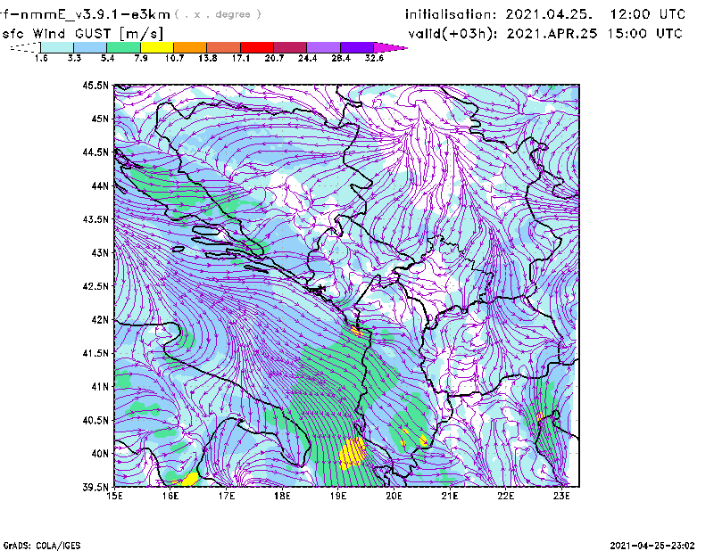714x551 pixels.
Task: Select the violet legend swatch after 28.4
Action: [x=357, y=47]
